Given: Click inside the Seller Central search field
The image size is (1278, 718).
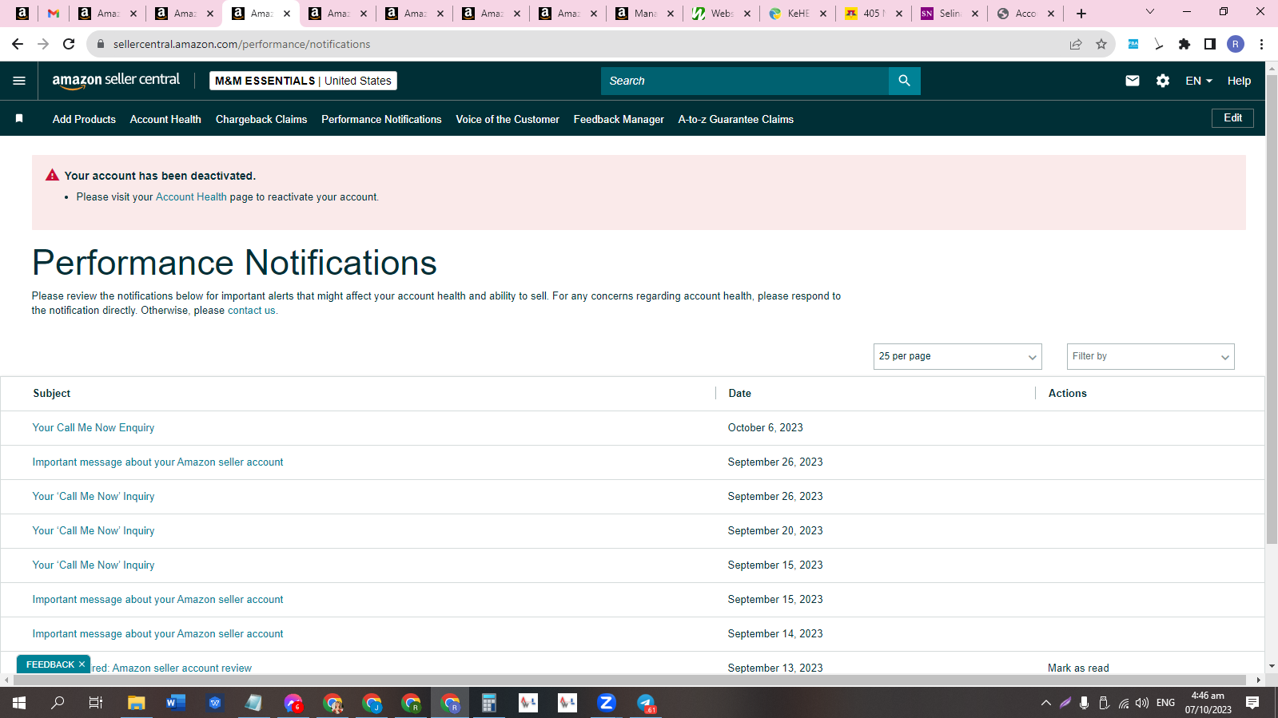Looking at the screenshot, I should [745, 81].
